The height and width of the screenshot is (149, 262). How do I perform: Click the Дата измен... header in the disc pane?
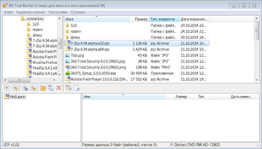coord(238,97)
